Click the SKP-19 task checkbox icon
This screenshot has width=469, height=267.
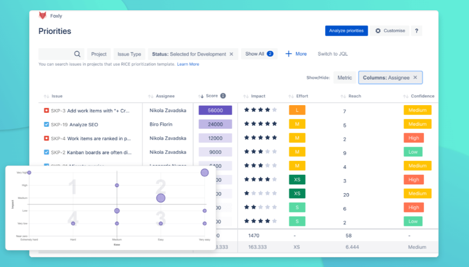pos(46,124)
